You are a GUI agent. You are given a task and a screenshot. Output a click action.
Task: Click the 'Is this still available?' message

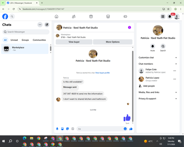pyautogui.click(x=73, y=82)
